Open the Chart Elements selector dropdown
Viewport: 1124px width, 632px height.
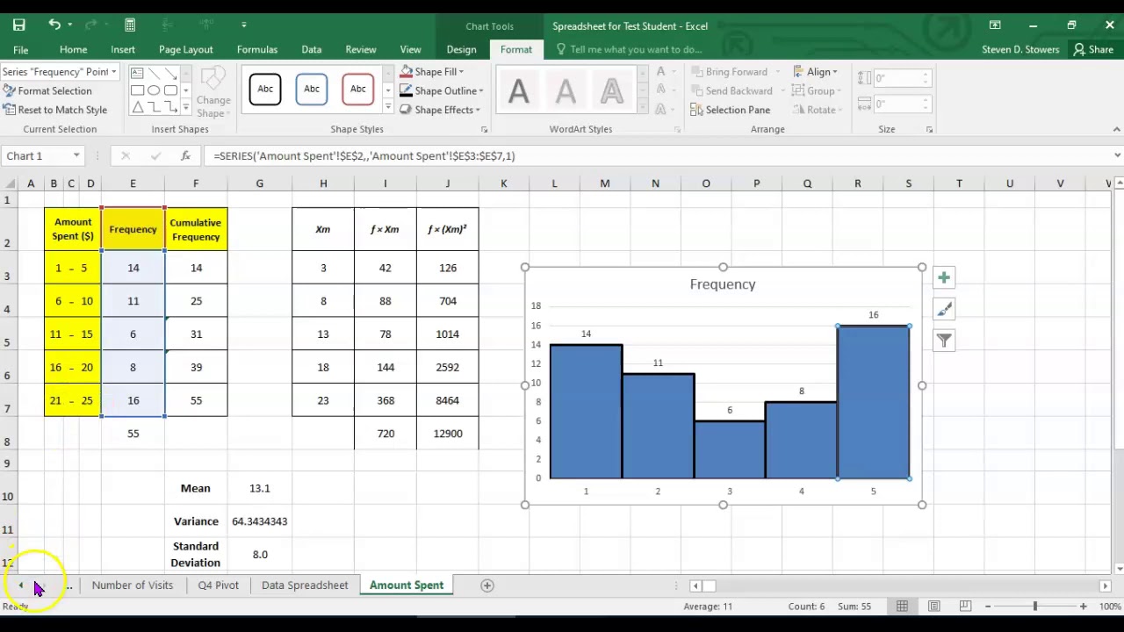pos(114,71)
